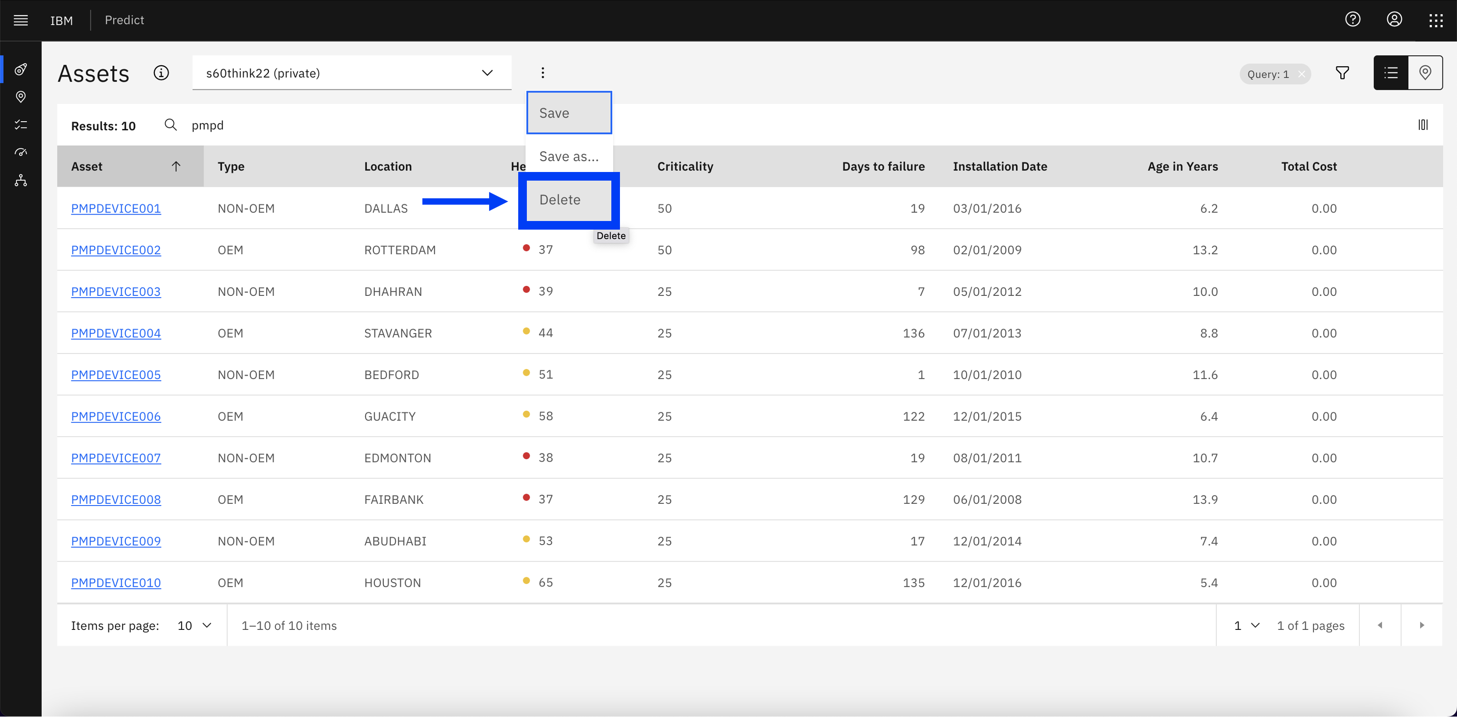Click the IBM logo text

coord(62,20)
